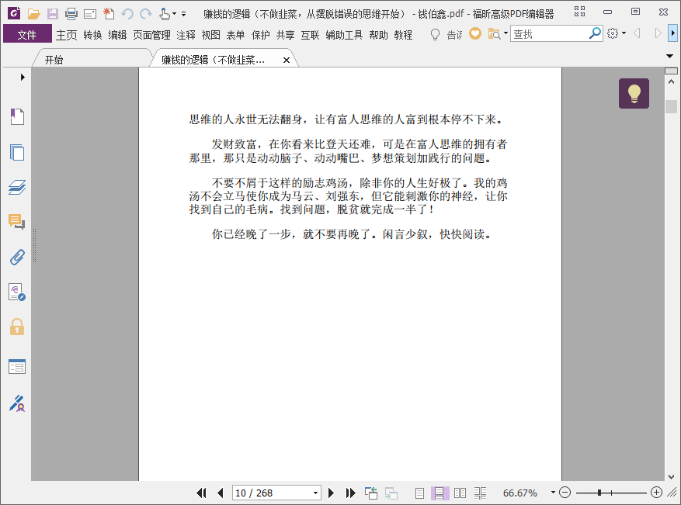
Task: Click the 查找 search input field
Action: pyautogui.click(x=550, y=34)
